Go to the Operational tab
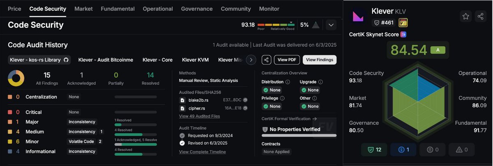493x166 pixels. coord(158,9)
